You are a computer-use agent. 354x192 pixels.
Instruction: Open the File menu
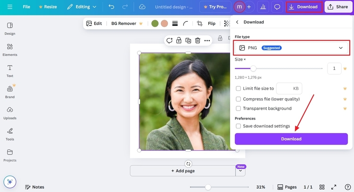[x=27, y=7]
